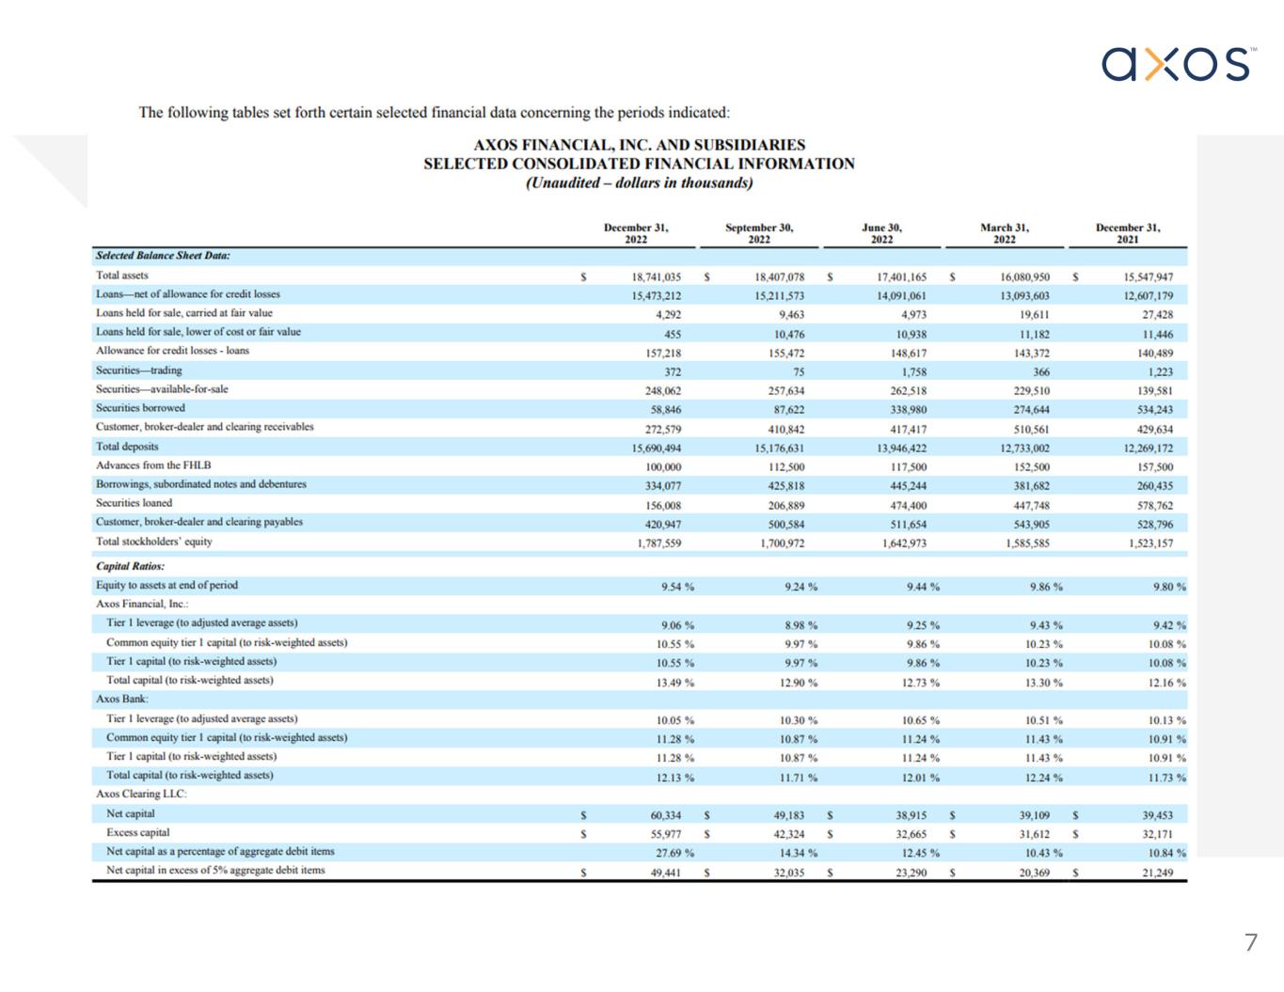
Task: Select net loans value 14,091,061
Action: click(x=901, y=296)
